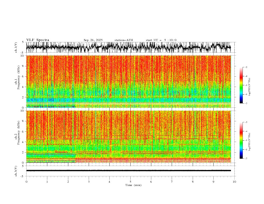Viewport: 264px width, 204px height.
Task: Click the 'VLF Spectra' title text
Action: [x=38, y=40]
